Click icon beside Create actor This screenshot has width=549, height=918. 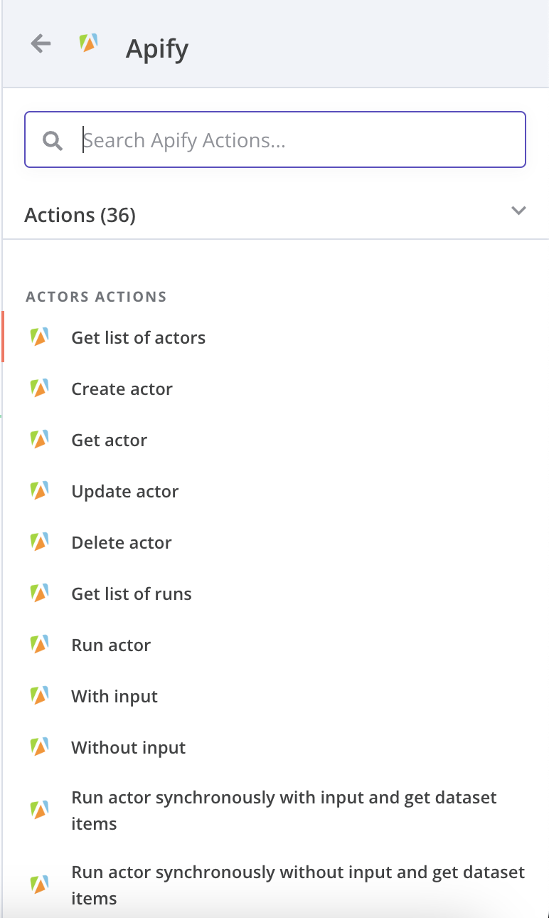pos(39,389)
